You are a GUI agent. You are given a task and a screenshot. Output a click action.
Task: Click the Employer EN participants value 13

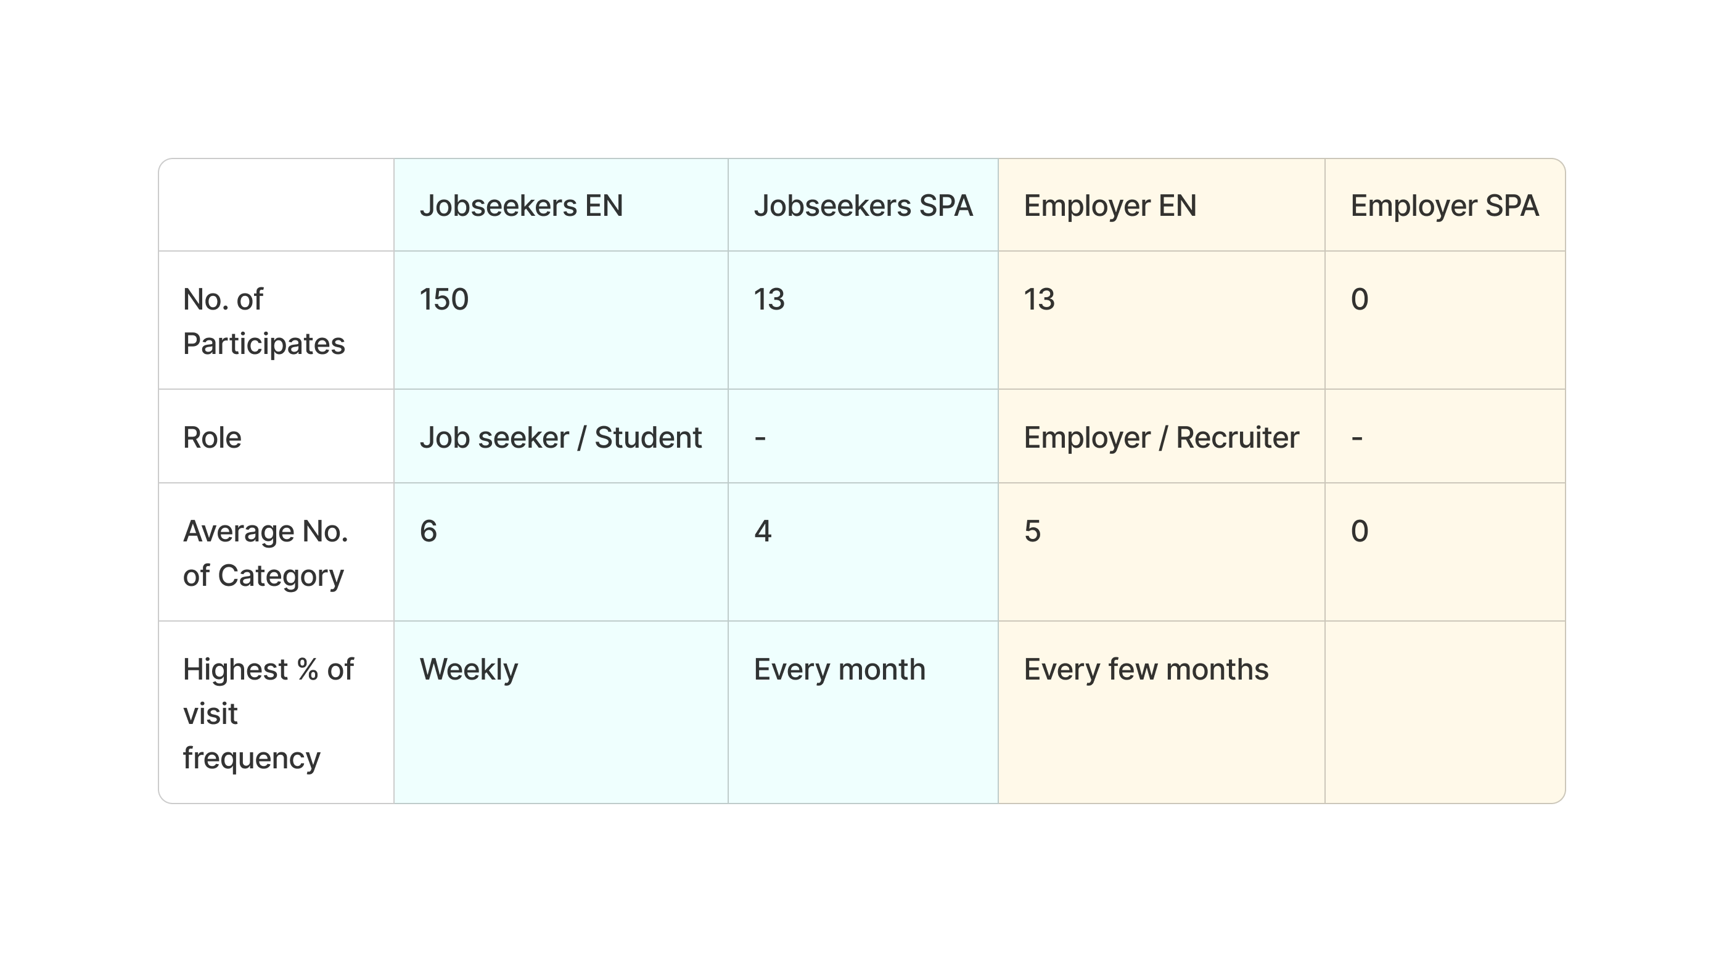(1039, 299)
